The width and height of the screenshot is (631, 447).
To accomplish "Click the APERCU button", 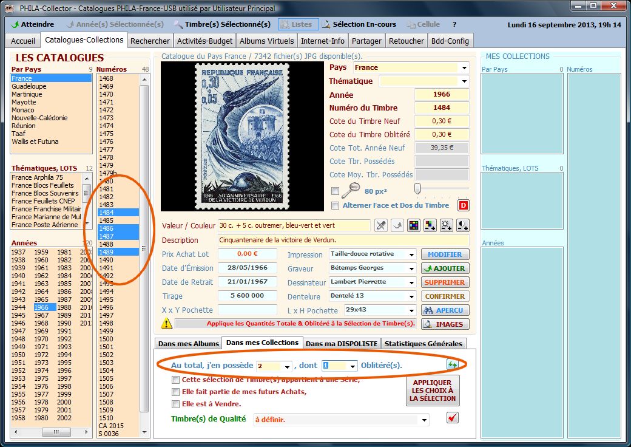I will pos(445,310).
